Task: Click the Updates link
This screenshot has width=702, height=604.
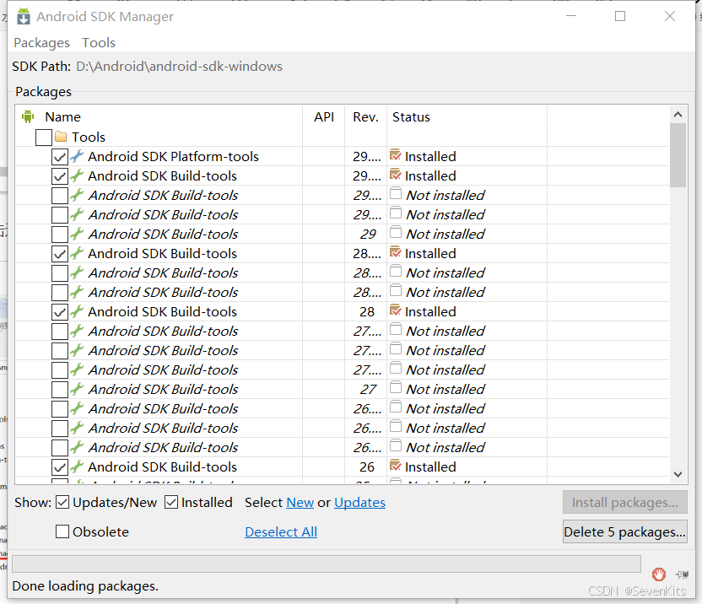Action: click(x=359, y=503)
